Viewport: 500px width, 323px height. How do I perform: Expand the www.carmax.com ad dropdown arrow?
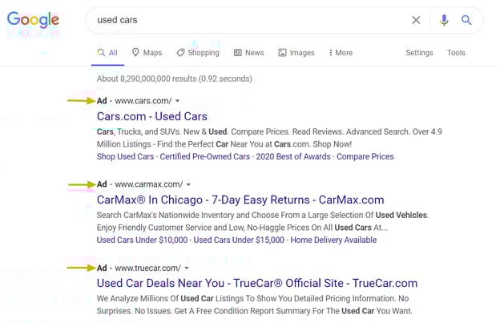coord(188,184)
